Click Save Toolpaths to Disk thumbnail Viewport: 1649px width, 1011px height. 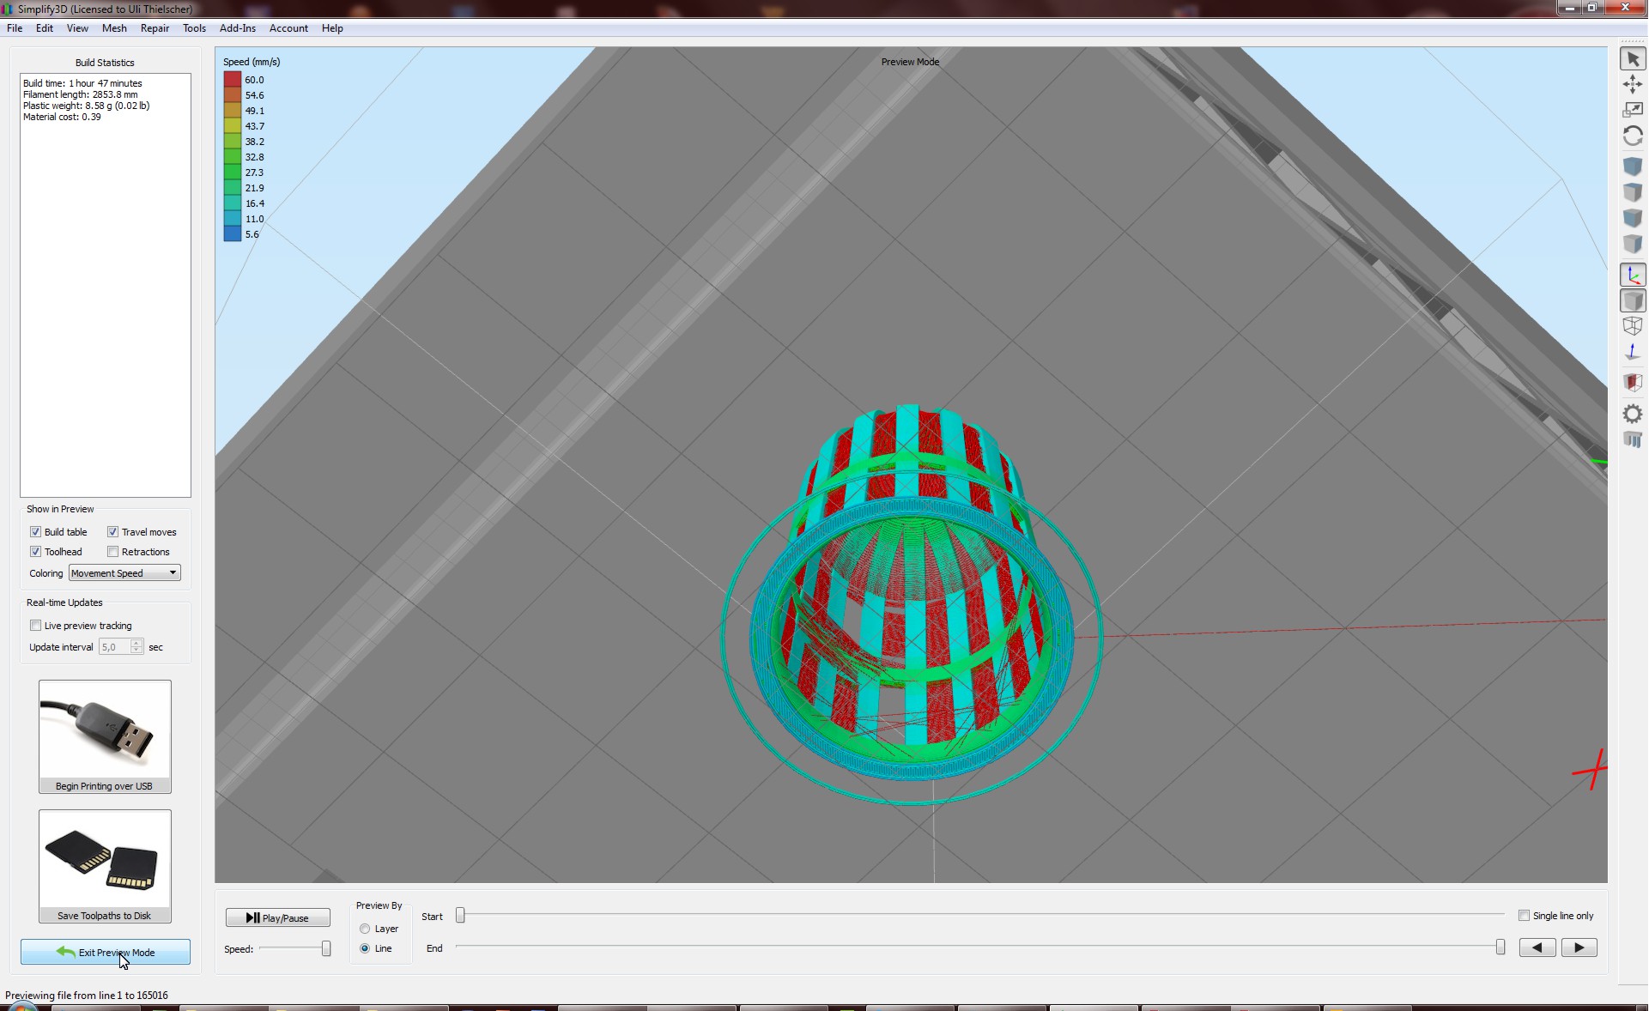(x=105, y=866)
